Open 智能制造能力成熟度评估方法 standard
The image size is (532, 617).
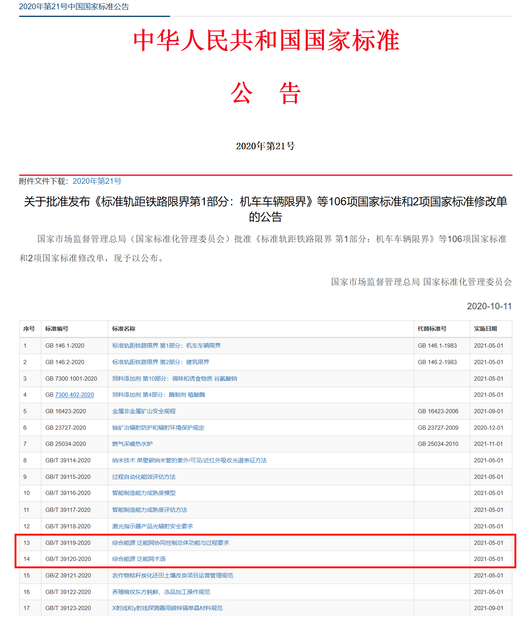pos(149,510)
